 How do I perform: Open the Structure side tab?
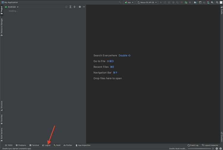click(2, 106)
